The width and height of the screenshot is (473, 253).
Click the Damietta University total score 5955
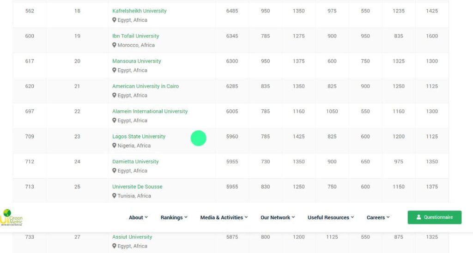232,162
